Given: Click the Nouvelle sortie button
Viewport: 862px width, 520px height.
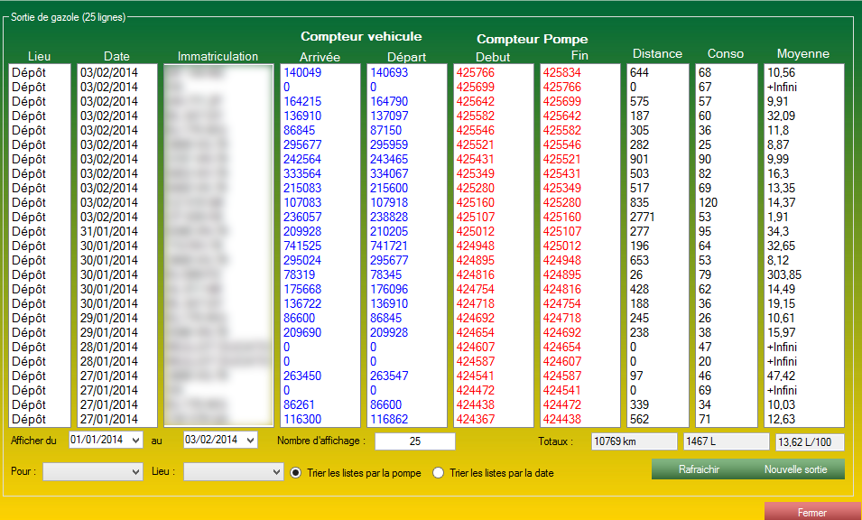Looking at the screenshot, I should pos(797,469).
